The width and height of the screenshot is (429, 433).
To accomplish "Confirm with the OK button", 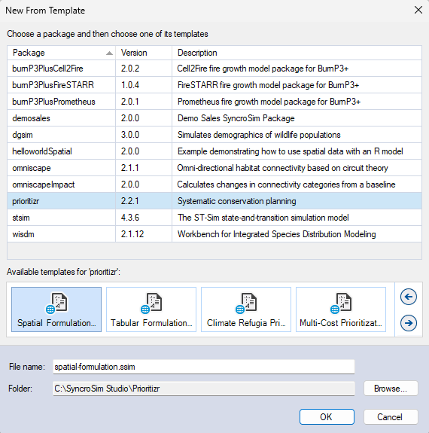I will [x=327, y=416].
